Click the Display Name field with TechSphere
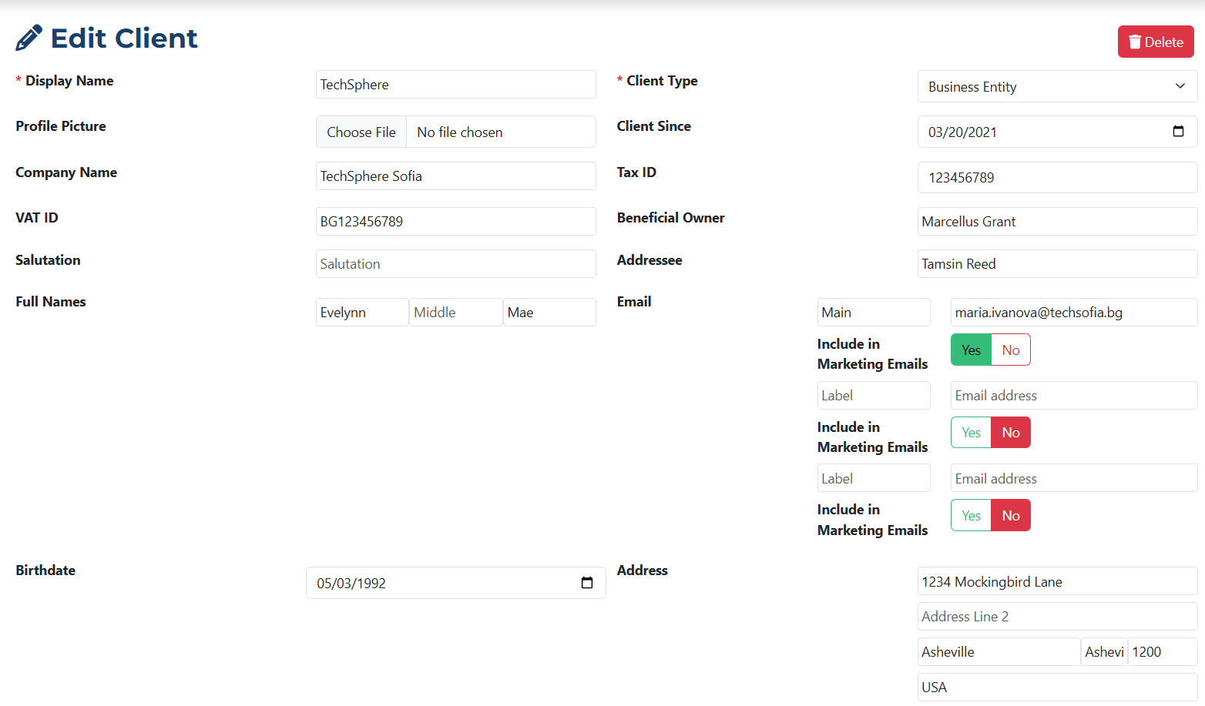The width and height of the screenshot is (1205, 706). (455, 85)
